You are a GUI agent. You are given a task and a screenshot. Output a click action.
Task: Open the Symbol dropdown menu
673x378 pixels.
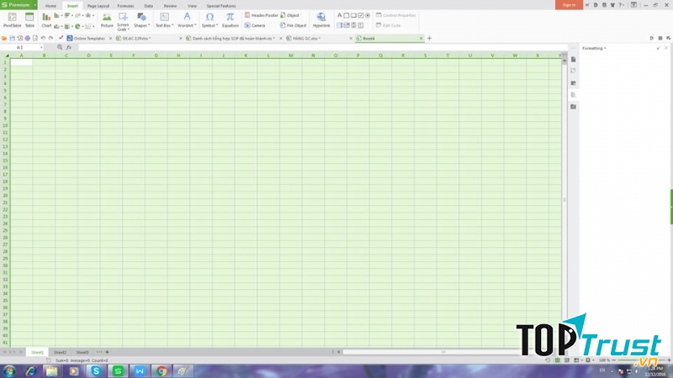[x=209, y=25]
